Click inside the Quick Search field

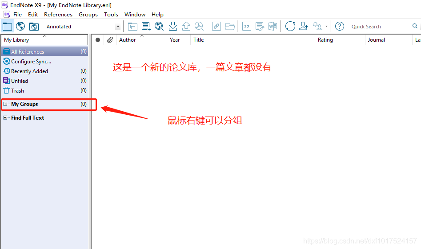380,27
